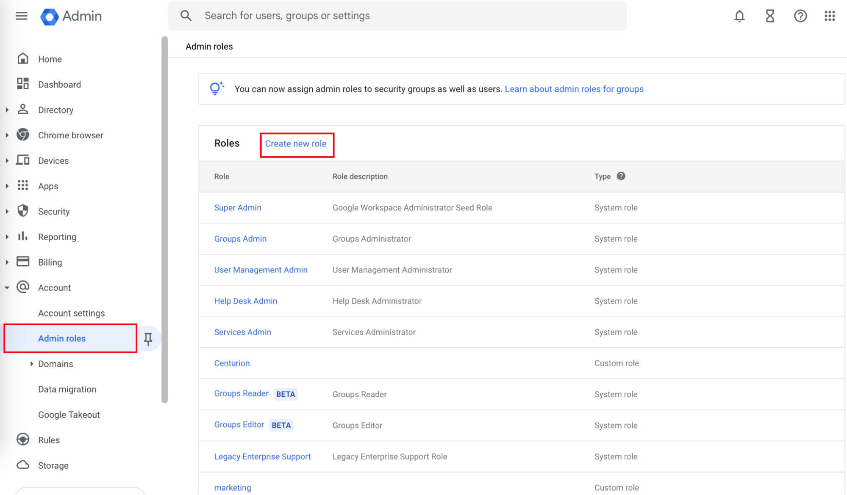
Task: Click the sidebar vertical scrollbar
Action: coord(164,220)
